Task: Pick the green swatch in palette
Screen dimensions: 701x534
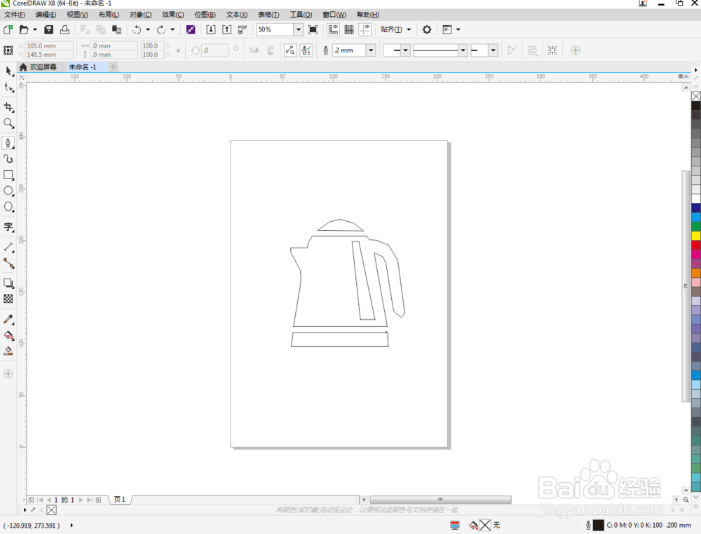Action: tap(695, 226)
